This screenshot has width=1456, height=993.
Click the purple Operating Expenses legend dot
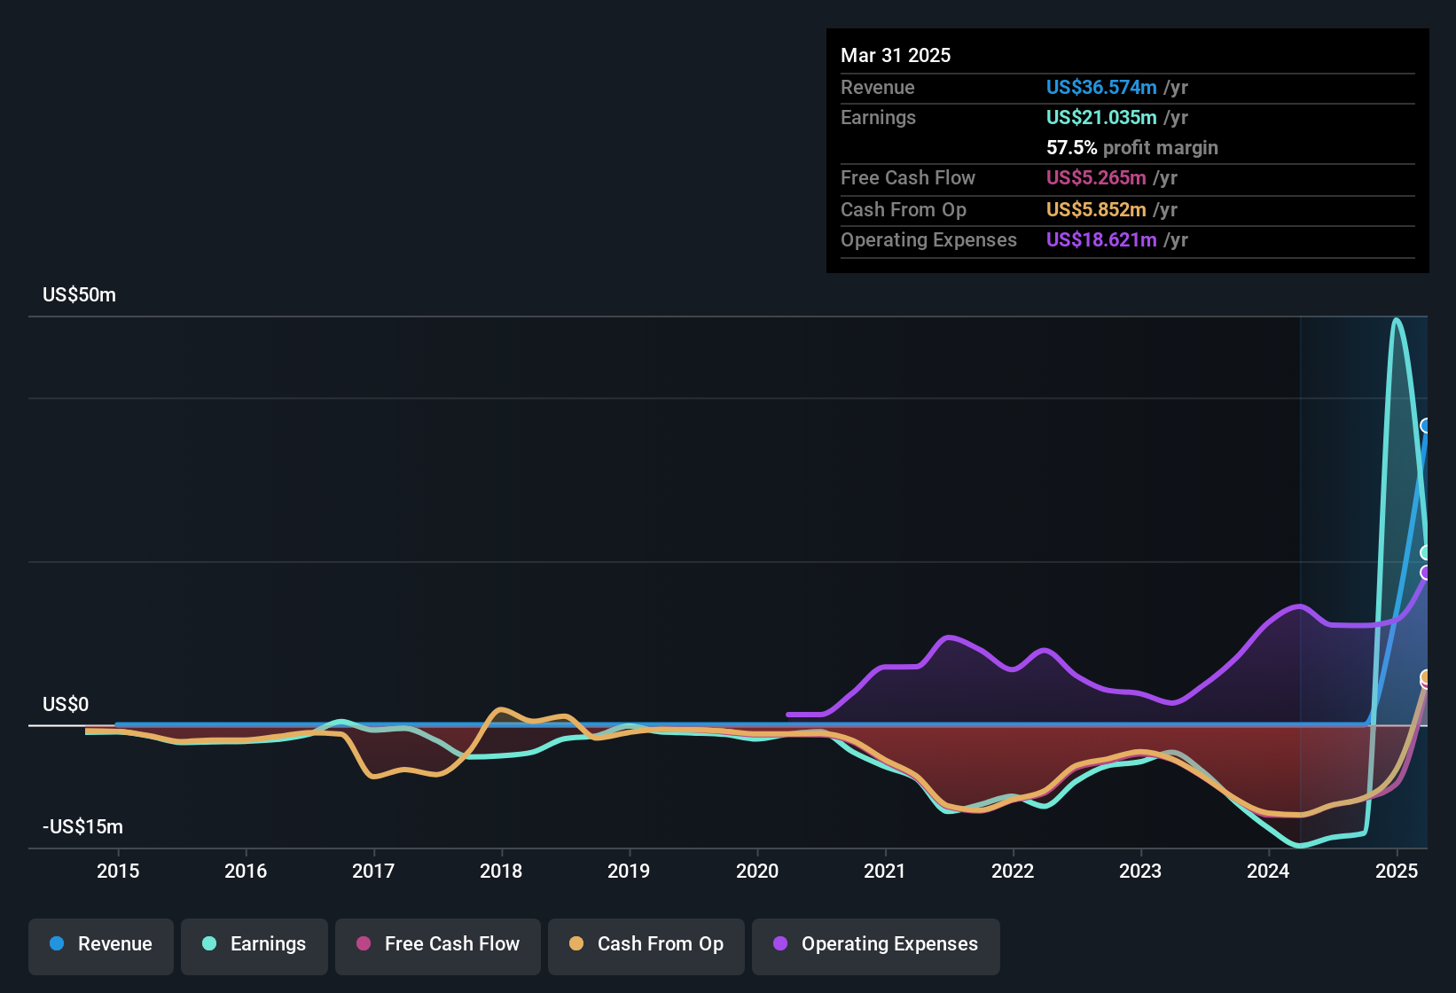780,944
